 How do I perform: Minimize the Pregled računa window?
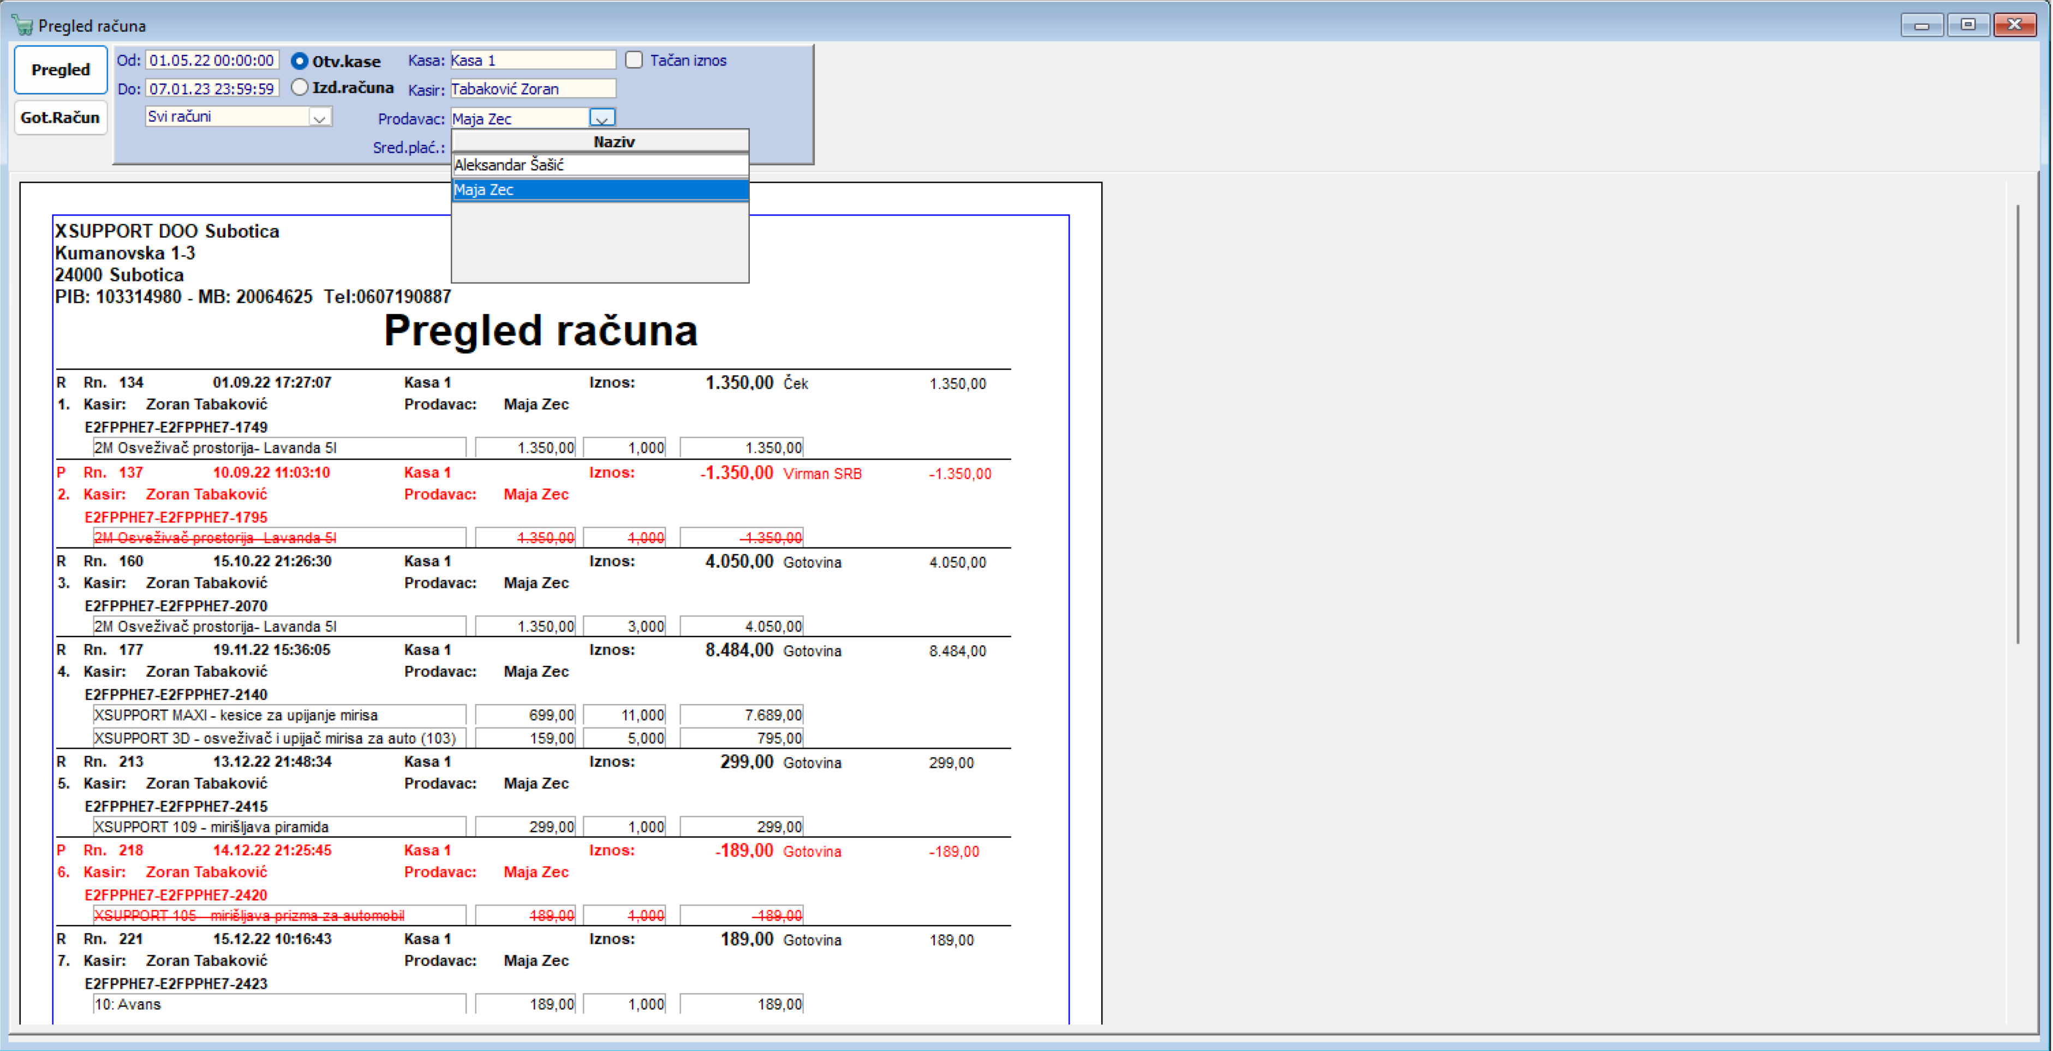1922,25
